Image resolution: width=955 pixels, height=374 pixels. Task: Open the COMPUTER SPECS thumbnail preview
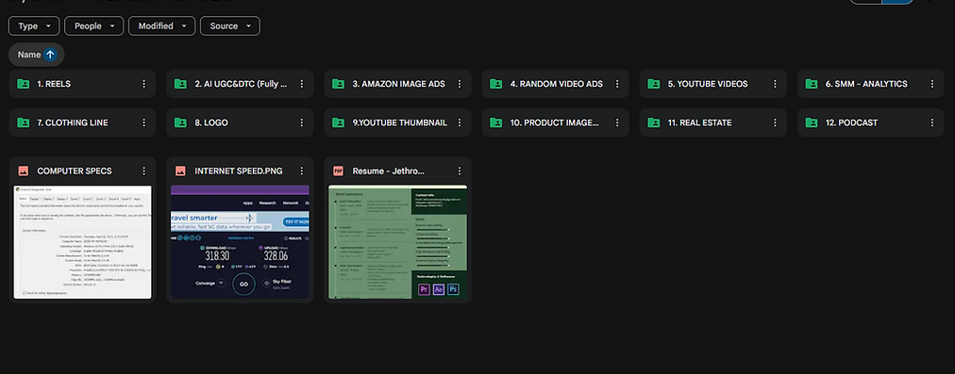pos(83,242)
